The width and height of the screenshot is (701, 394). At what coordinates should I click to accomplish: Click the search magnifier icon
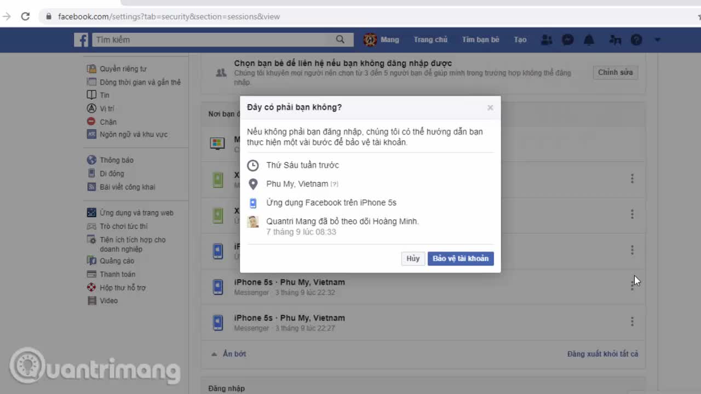[x=340, y=39]
